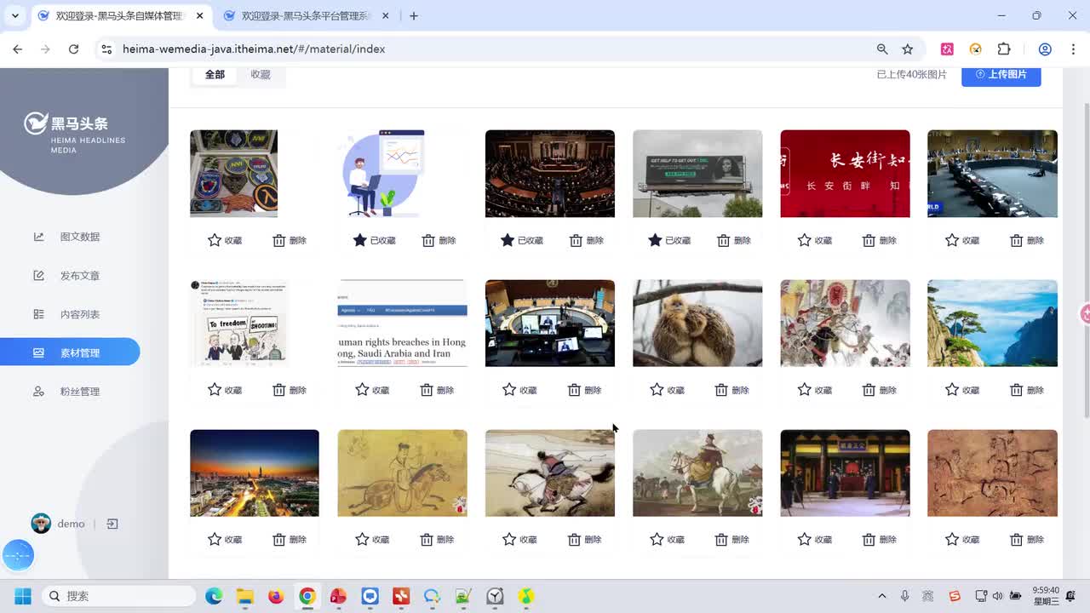The height and width of the screenshot is (613, 1090).
Task: Unfavorite the billboard photo
Action: (x=668, y=240)
